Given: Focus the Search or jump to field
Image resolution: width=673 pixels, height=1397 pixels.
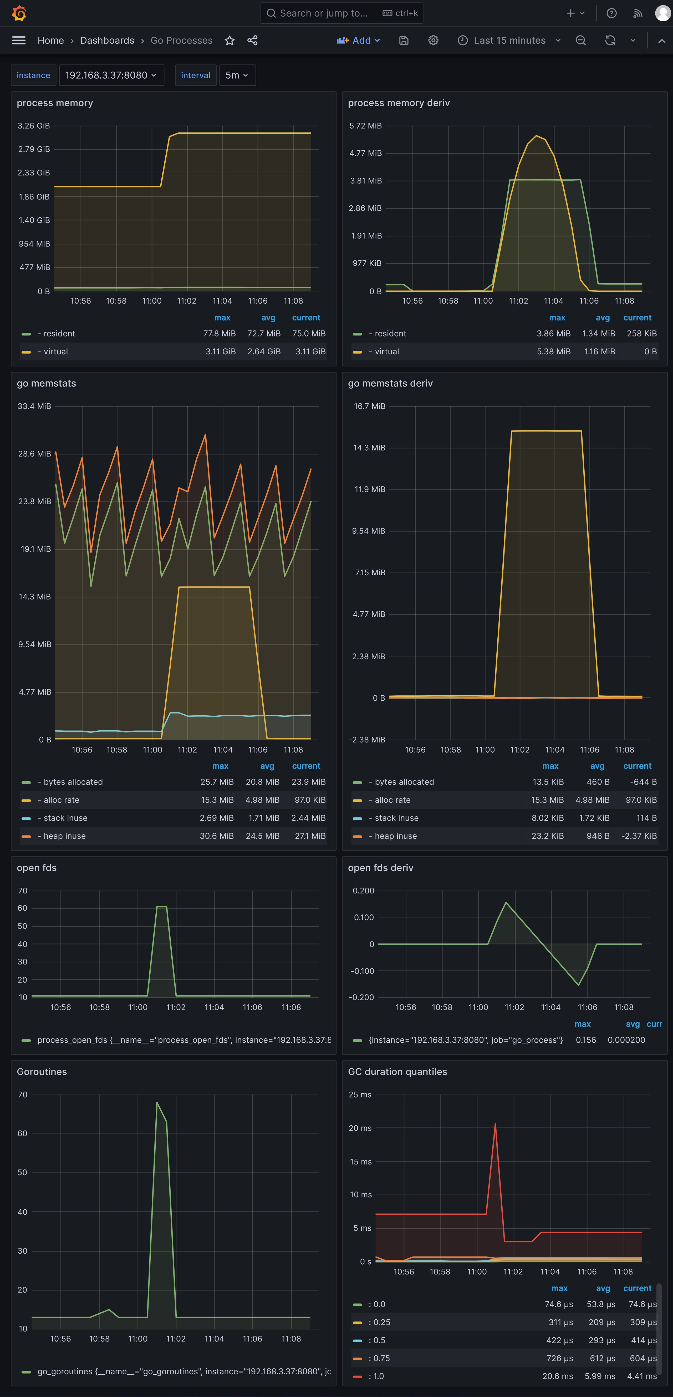Looking at the screenshot, I should point(342,13).
